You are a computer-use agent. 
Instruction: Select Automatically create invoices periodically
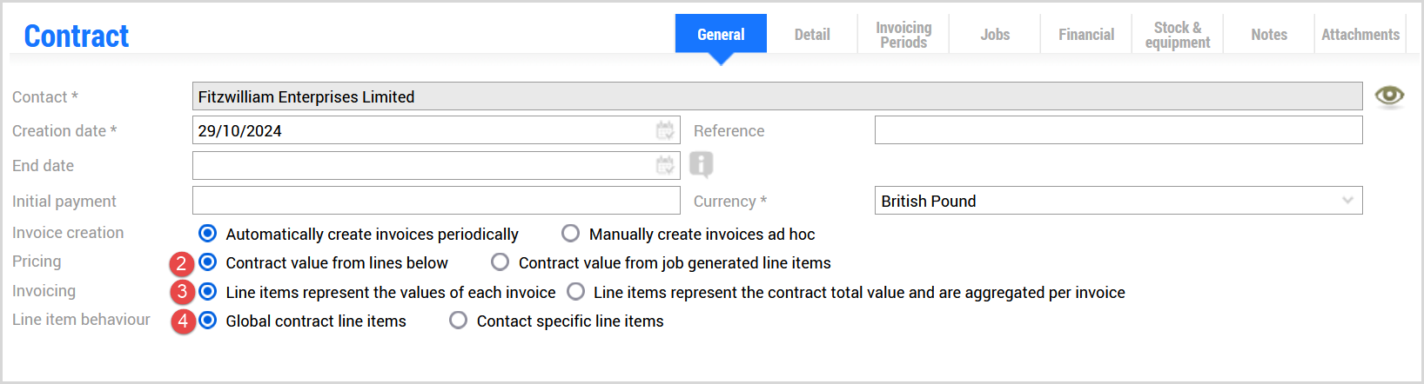[208, 234]
